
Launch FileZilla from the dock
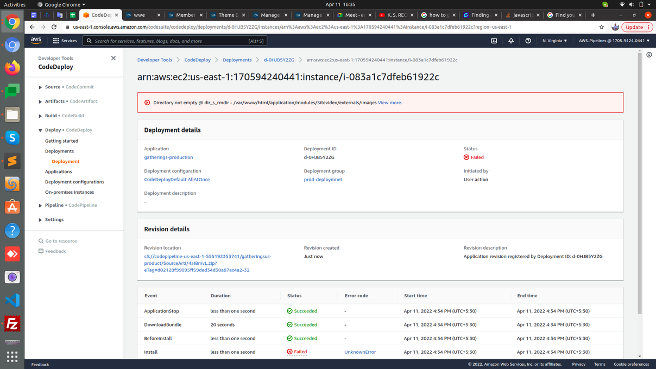tap(12, 323)
